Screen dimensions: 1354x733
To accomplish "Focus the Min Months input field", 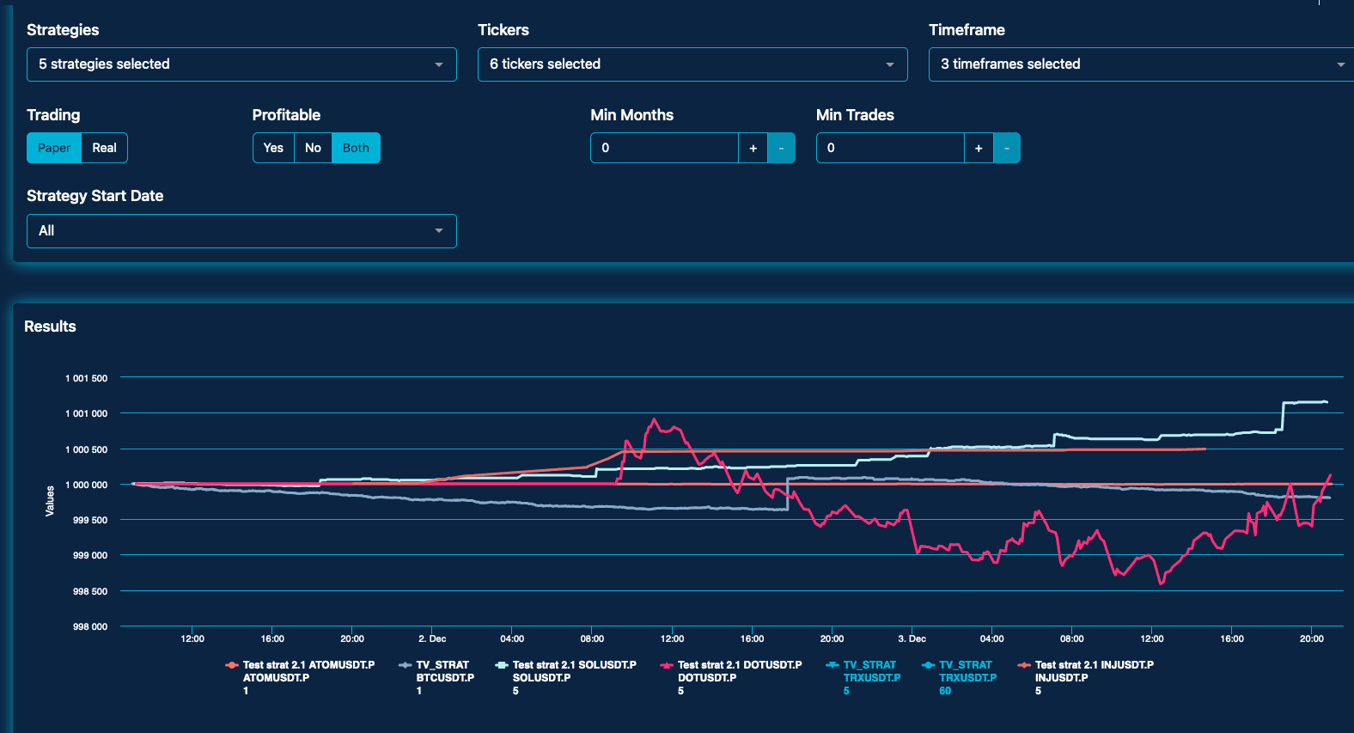I will click(x=664, y=148).
